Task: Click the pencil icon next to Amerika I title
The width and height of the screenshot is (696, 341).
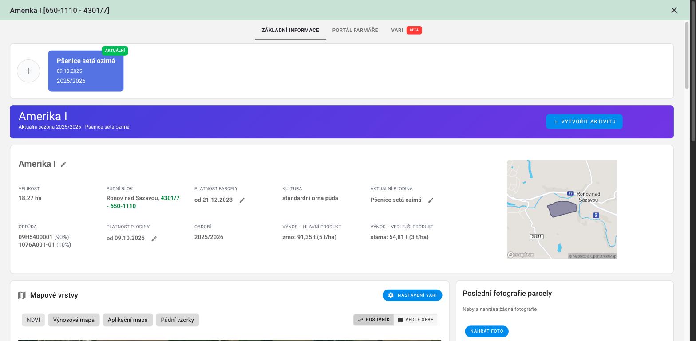Action: [63, 165]
